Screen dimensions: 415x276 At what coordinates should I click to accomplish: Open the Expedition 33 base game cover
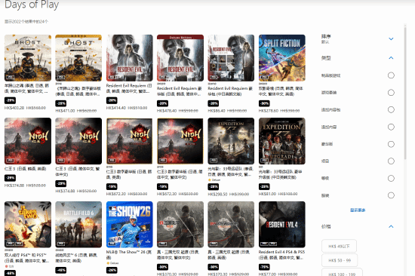pos(231,141)
